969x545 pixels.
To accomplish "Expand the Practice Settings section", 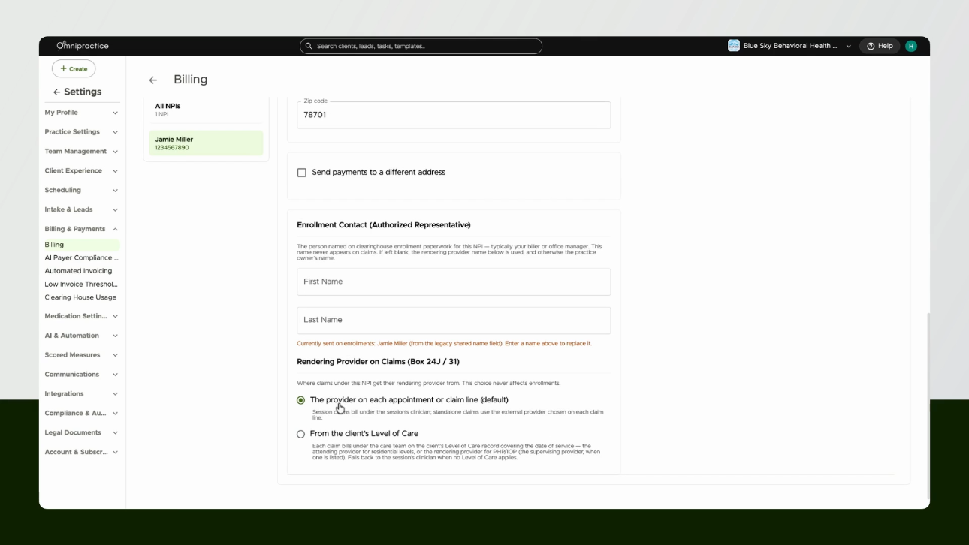I will click(x=81, y=132).
